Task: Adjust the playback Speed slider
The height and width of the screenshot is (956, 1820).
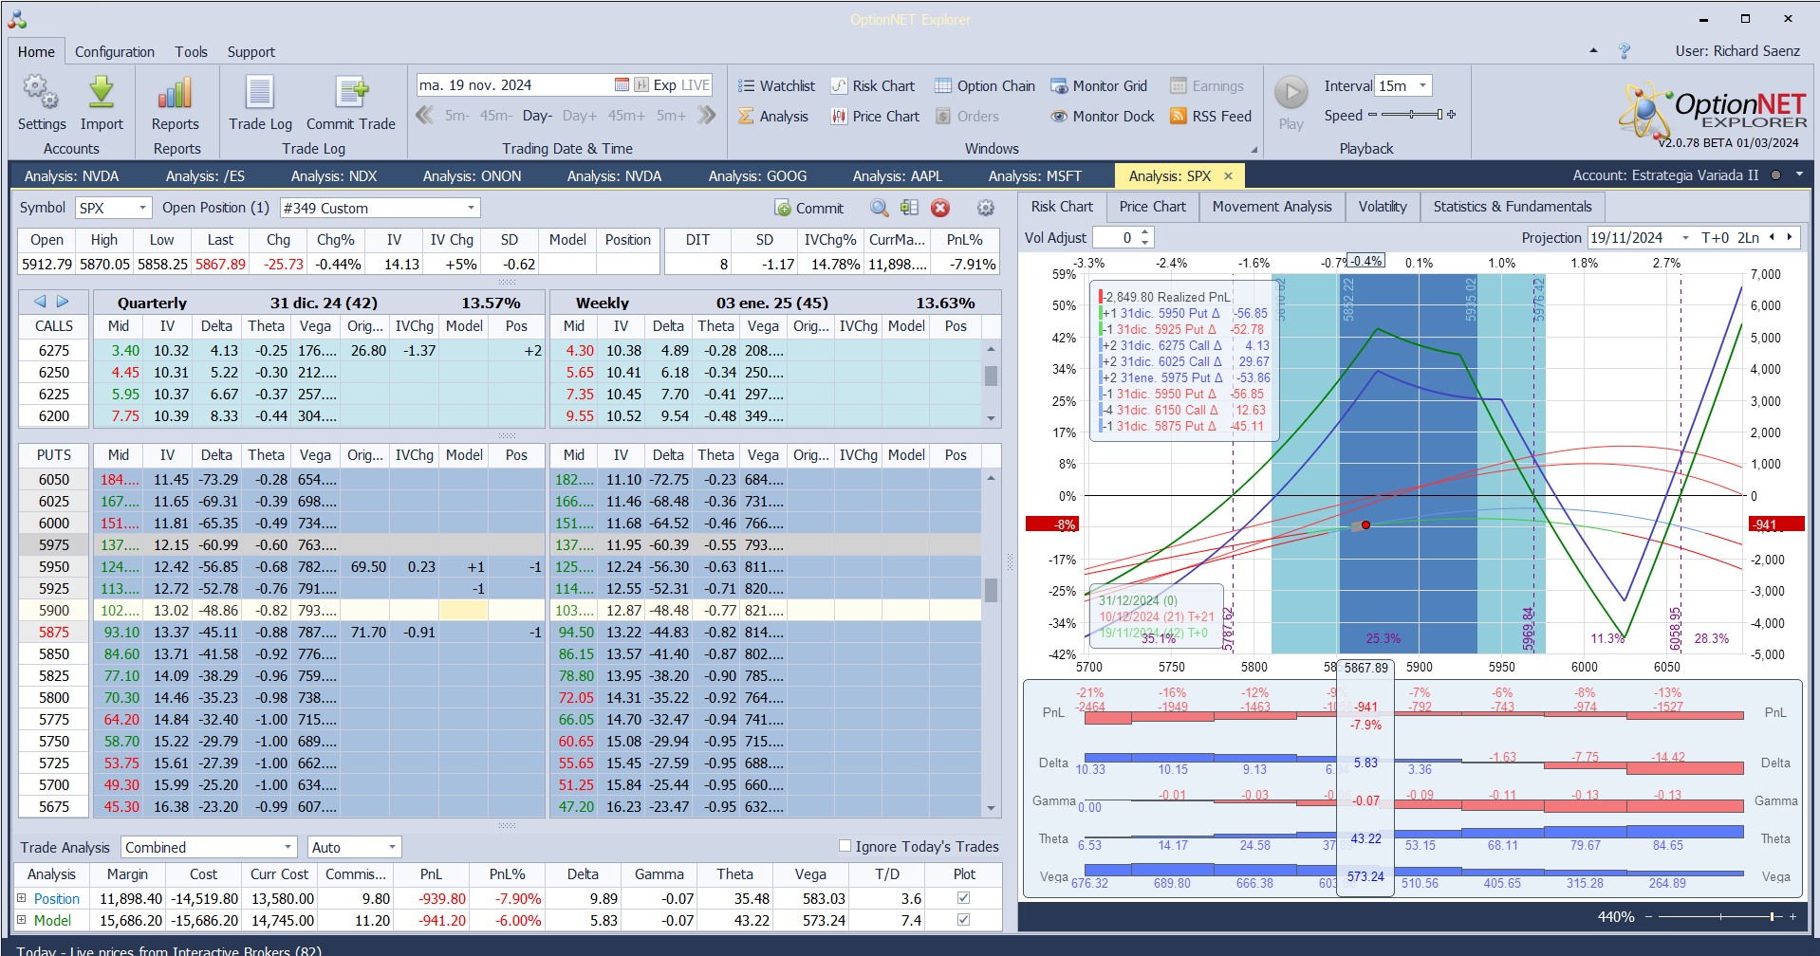Action: tap(1412, 116)
